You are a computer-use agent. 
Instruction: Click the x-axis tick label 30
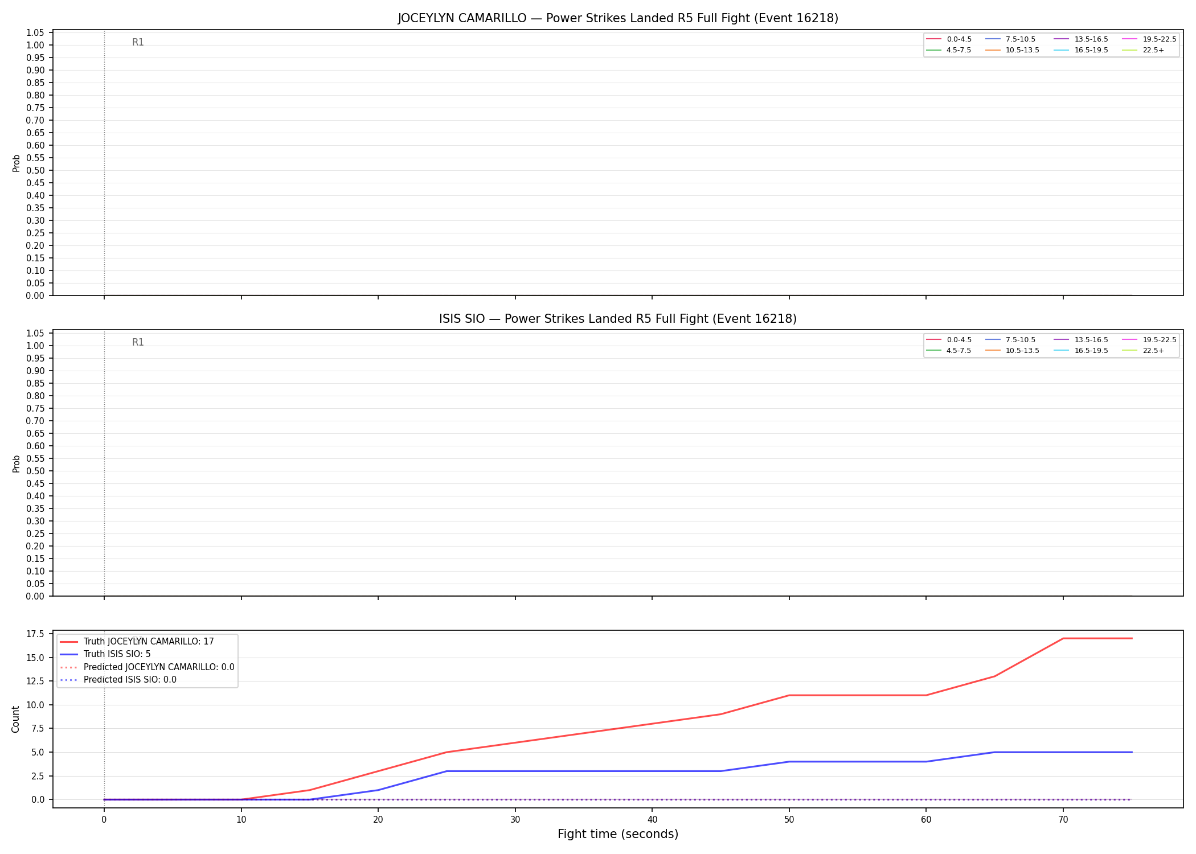(515, 820)
